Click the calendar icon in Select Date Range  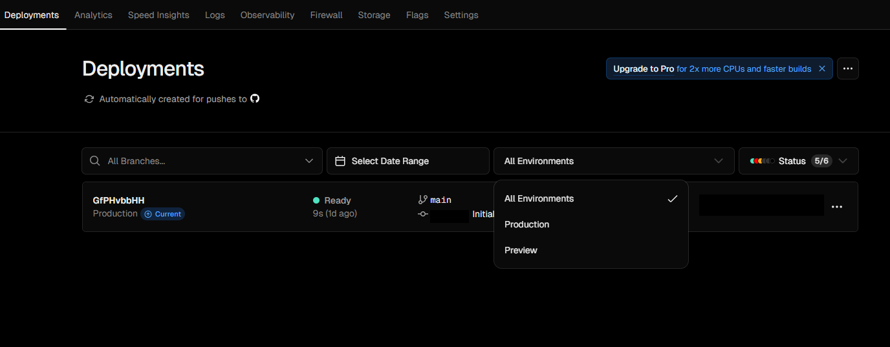click(340, 161)
